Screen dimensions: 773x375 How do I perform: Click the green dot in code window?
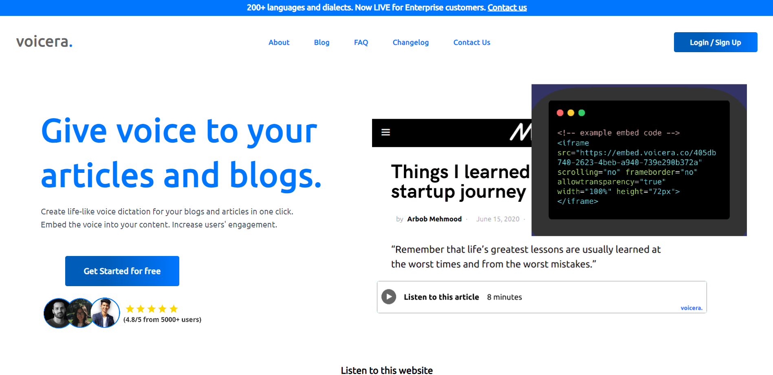pos(581,113)
